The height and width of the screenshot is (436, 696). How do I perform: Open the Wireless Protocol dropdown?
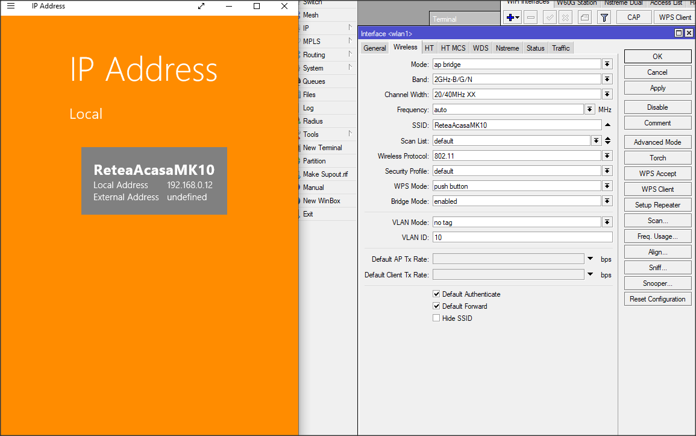click(x=607, y=156)
